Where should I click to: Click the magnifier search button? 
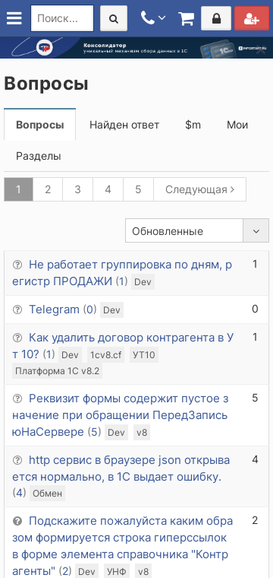pos(114,18)
